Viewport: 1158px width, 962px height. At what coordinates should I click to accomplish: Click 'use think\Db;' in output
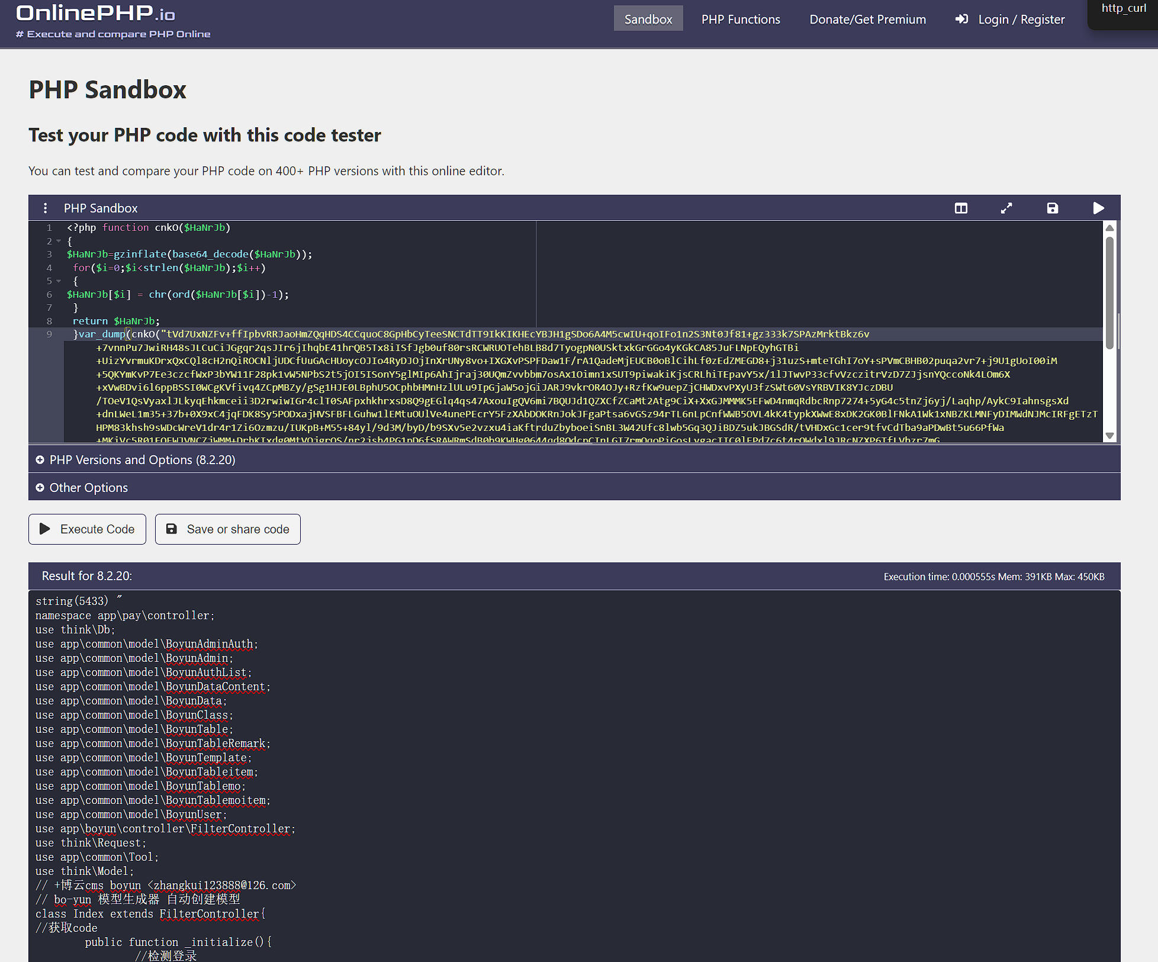75,630
